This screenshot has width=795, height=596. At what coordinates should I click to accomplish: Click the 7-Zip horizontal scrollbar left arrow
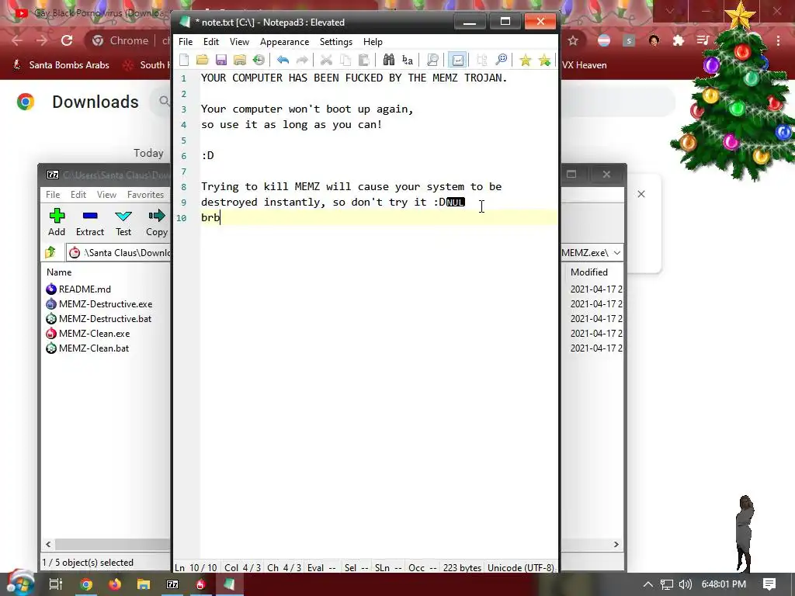coord(48,544)
